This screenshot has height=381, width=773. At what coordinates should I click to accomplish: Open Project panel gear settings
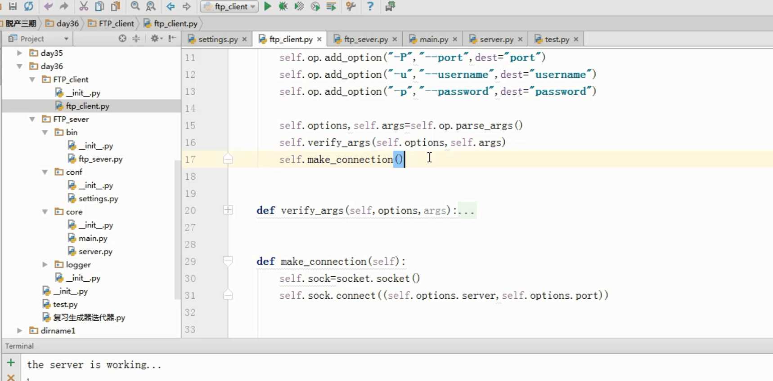[156, 39]
